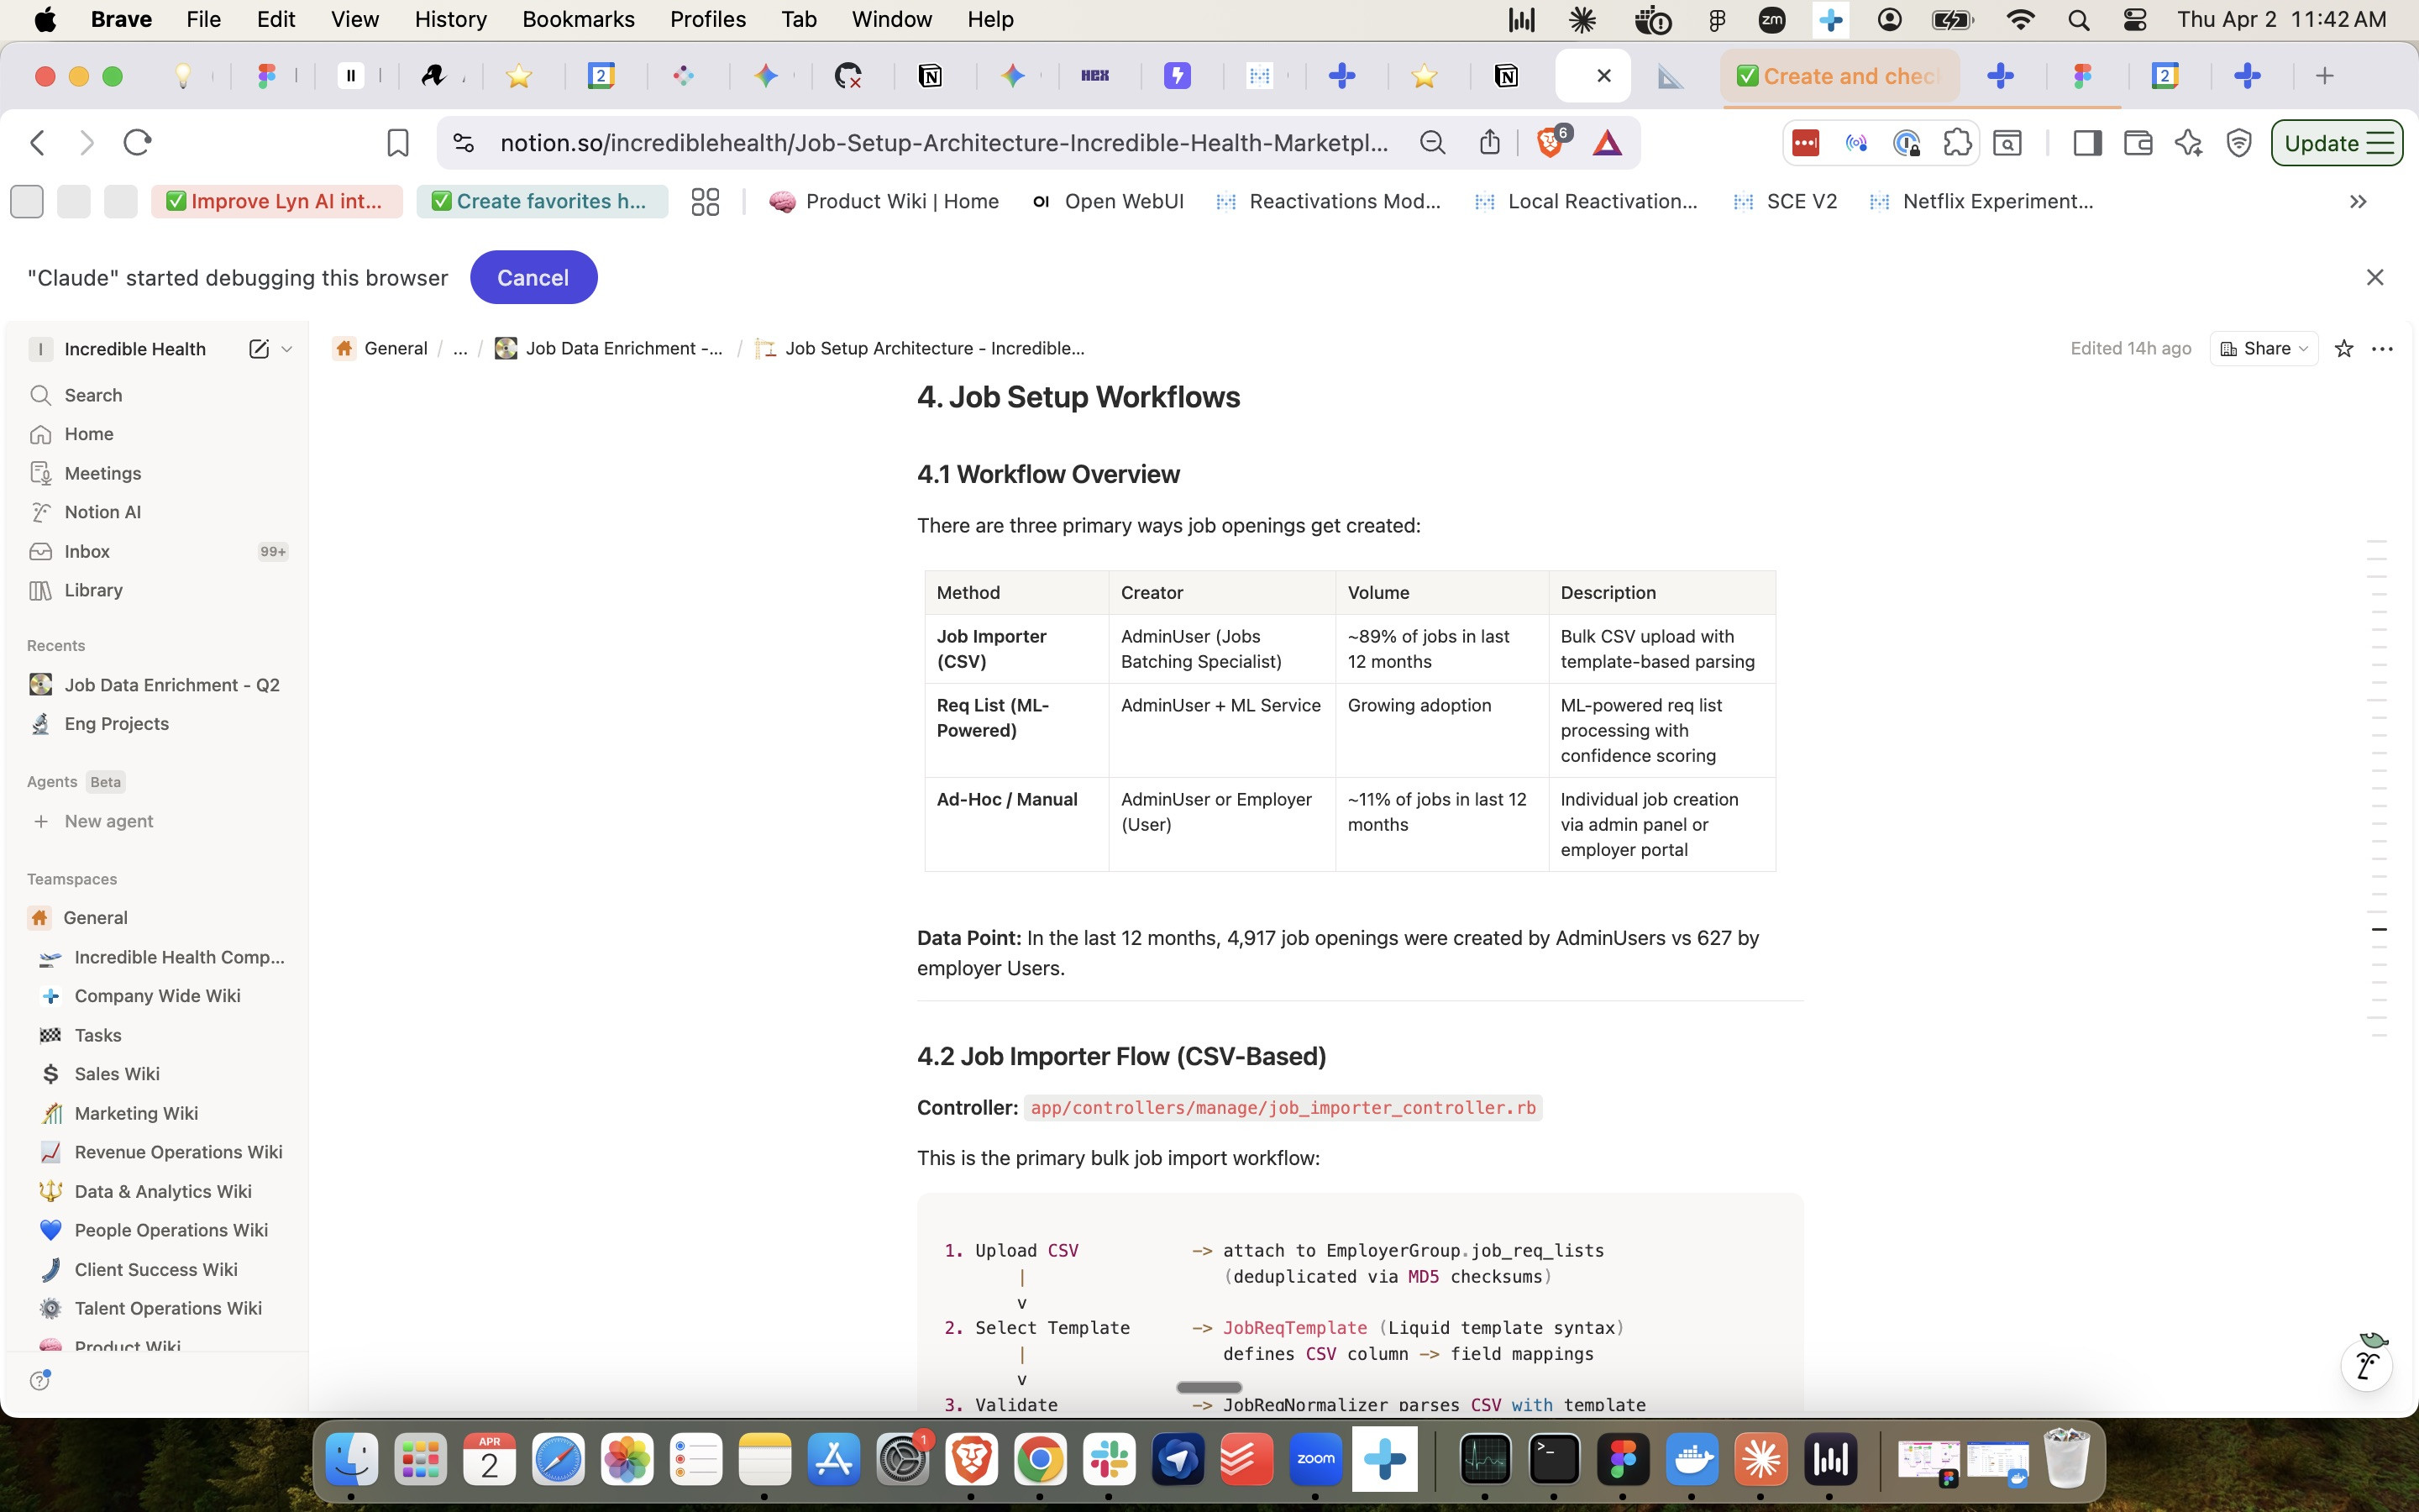Expand collapsed breadcrumb ellipsis
Viewport: 2419px width, 1512px height.
click(459, 349)
